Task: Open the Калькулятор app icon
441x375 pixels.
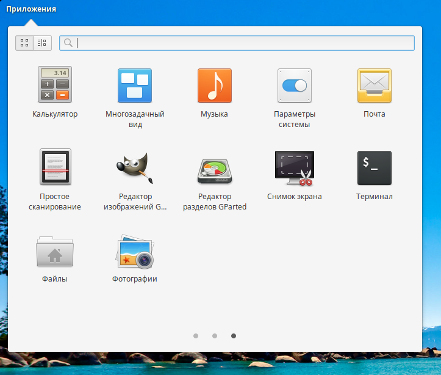Action: coord(55,84)
